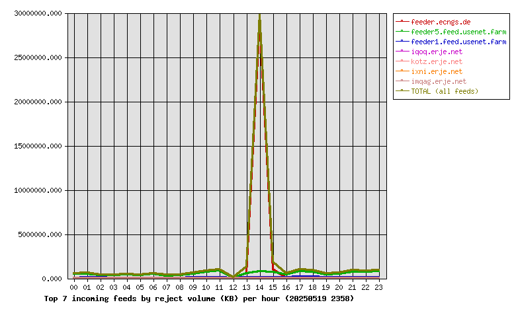Click the blue marker beside feeder1.feed.usenet.farm

[x=402, y=41]
